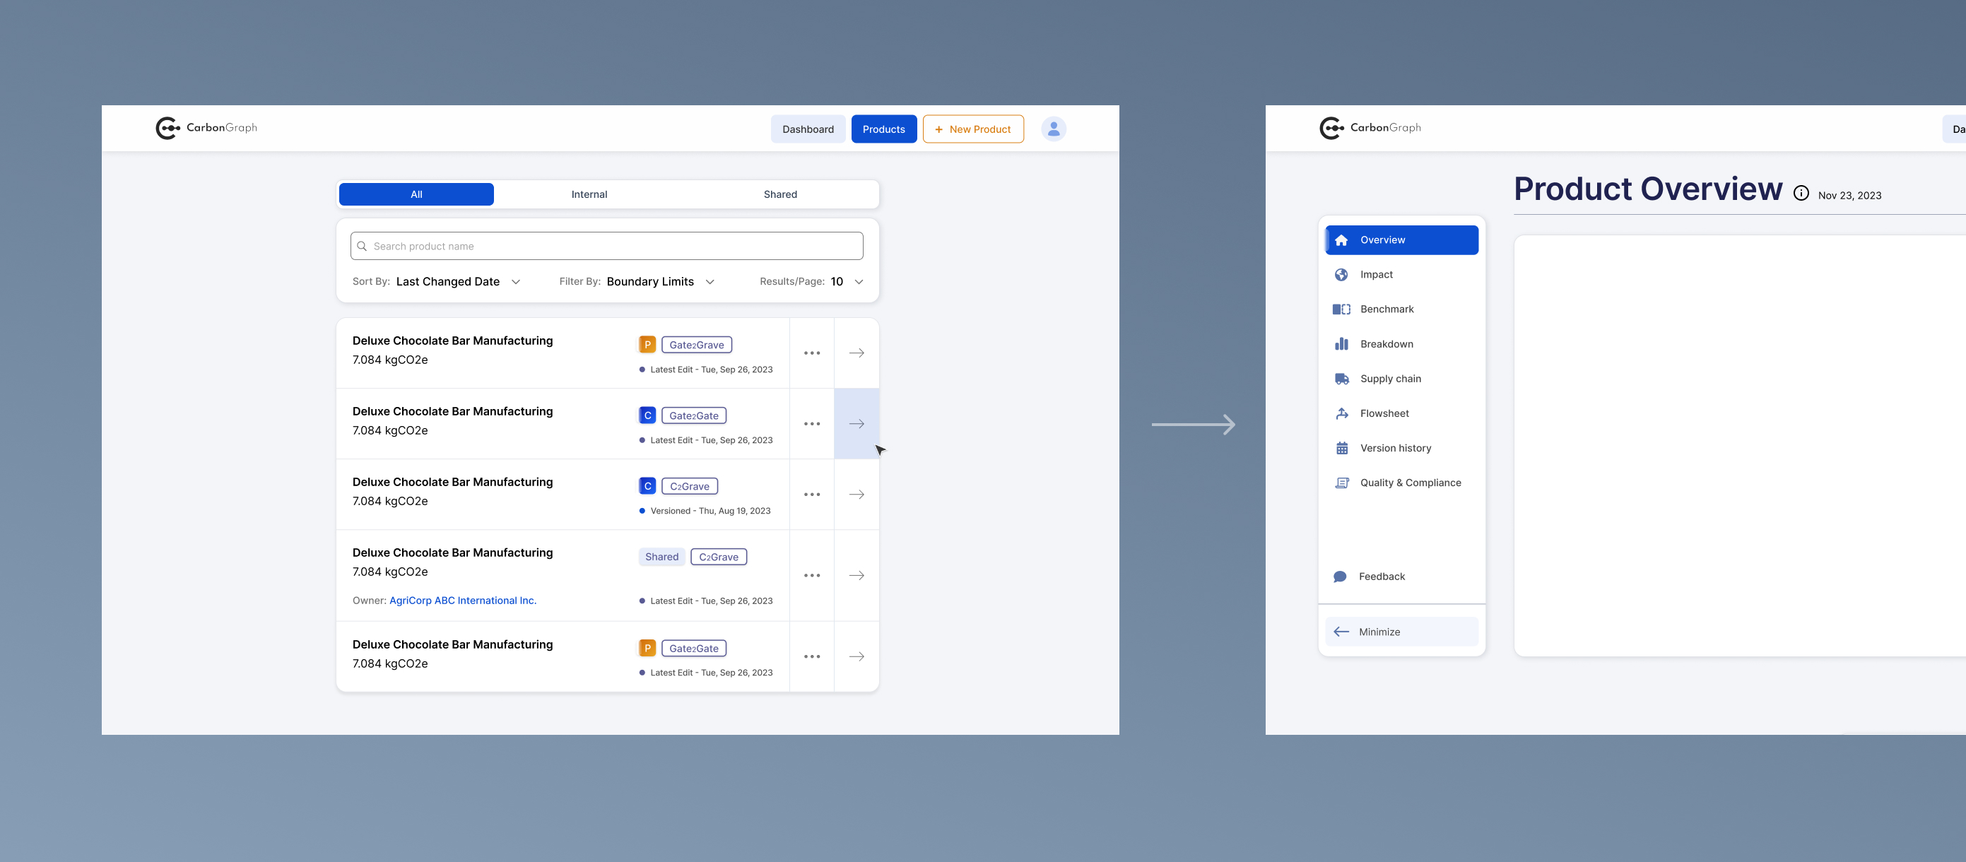The image size is (1966, 862).
Task: Select the Impact sidebar icon
Action: pos(1341,274)
